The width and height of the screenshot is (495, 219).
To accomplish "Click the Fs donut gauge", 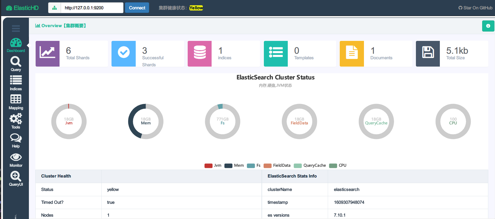I will click(x=222, y=121).
